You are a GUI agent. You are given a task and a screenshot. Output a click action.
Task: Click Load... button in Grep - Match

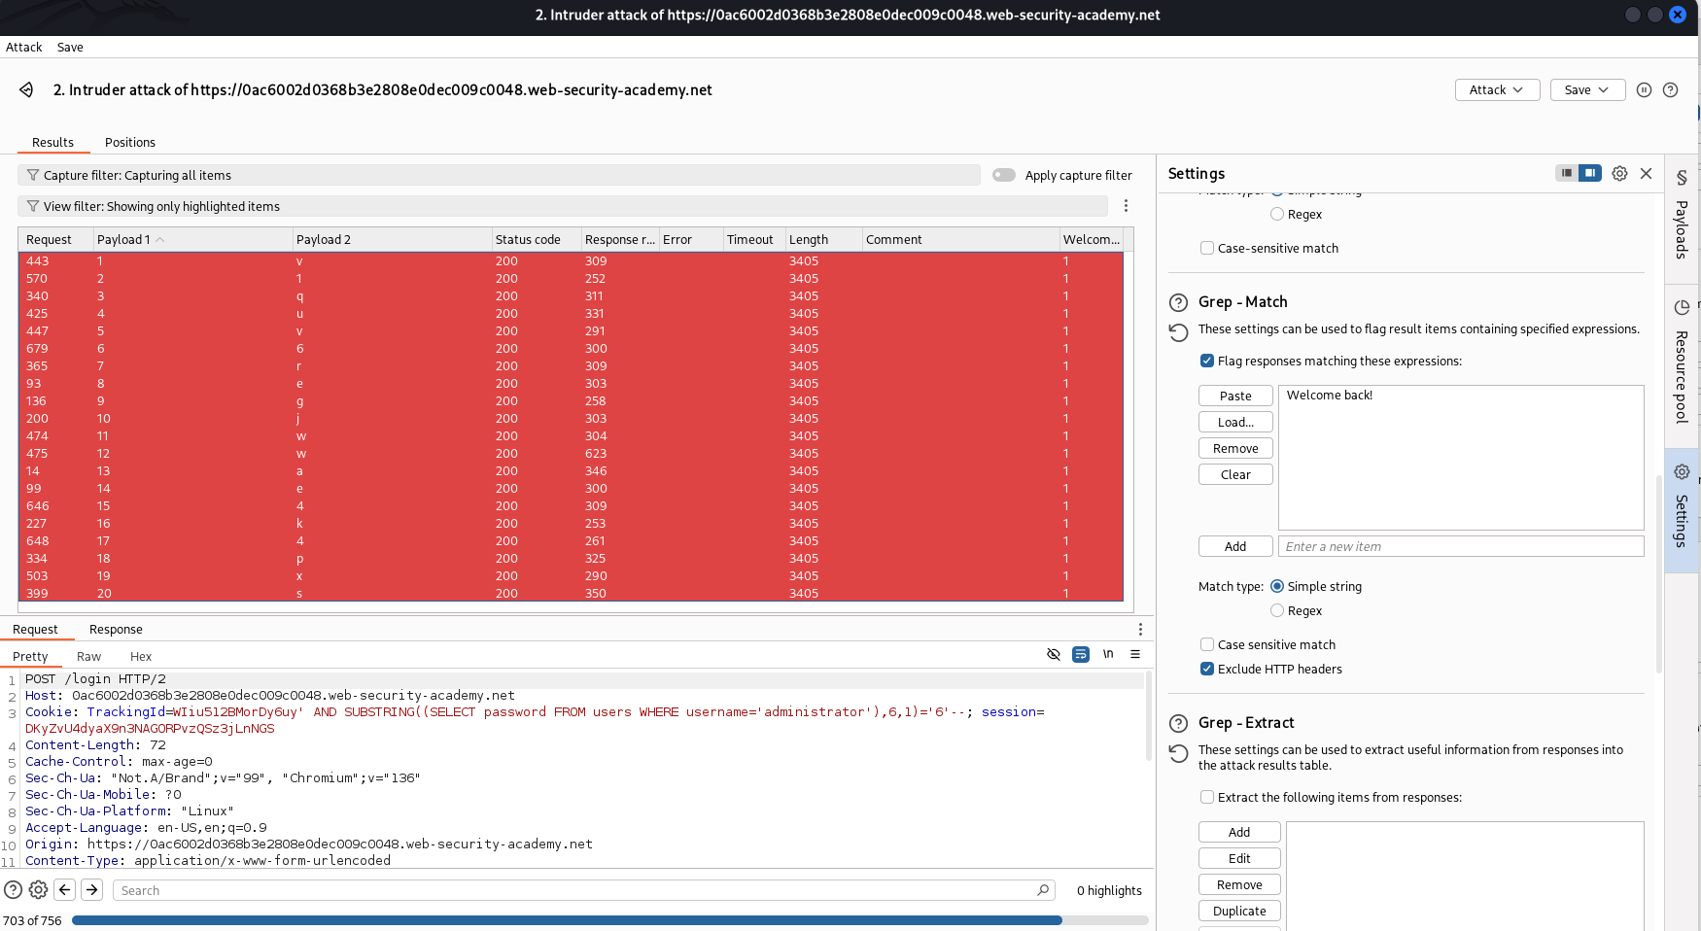coord(1235,422)
